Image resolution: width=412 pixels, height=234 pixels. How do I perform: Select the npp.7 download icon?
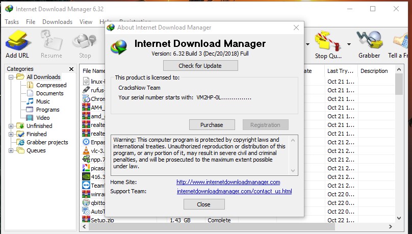click(86, 160)
